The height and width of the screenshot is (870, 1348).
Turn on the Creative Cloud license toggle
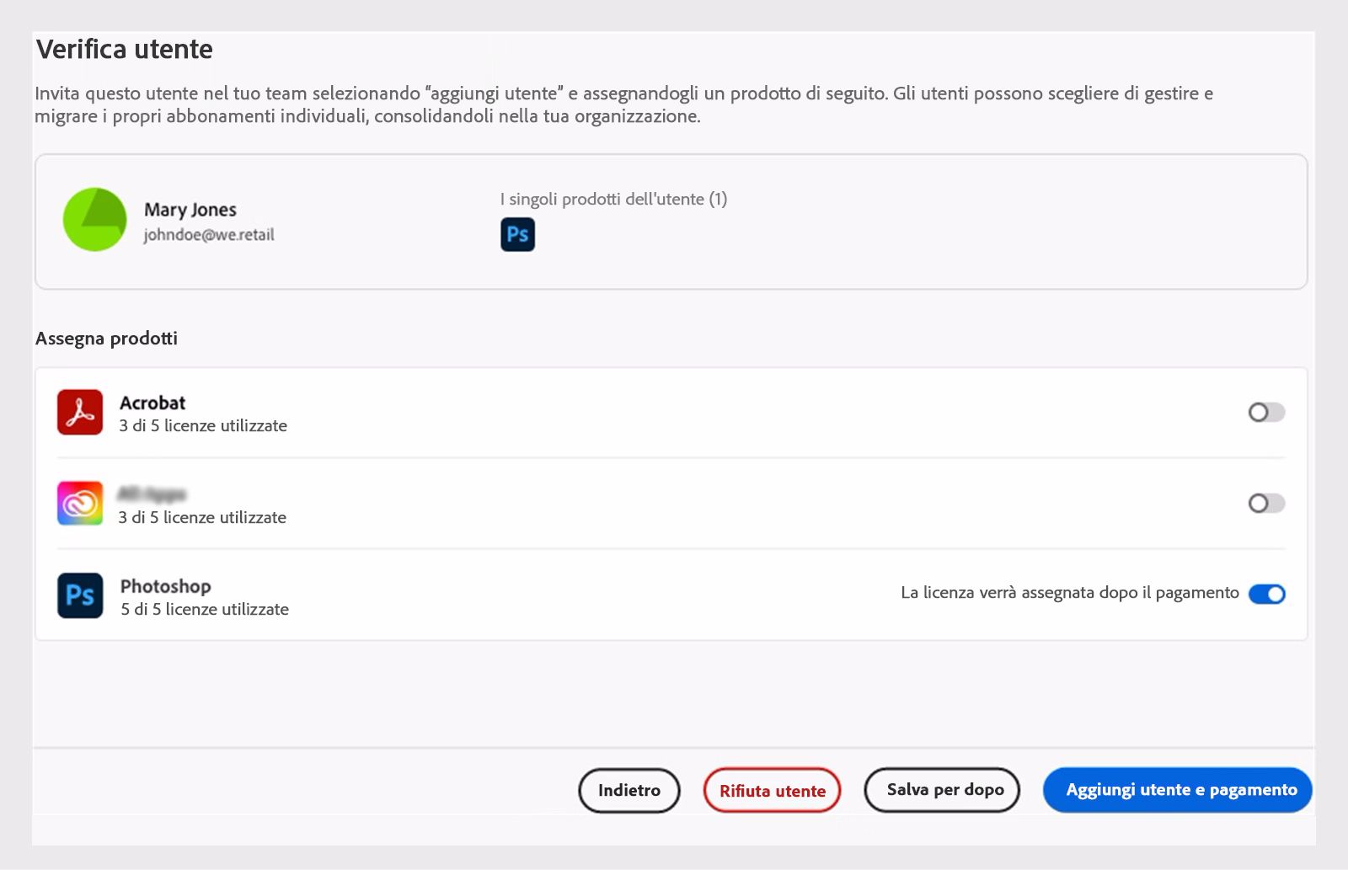[1266, 503]
